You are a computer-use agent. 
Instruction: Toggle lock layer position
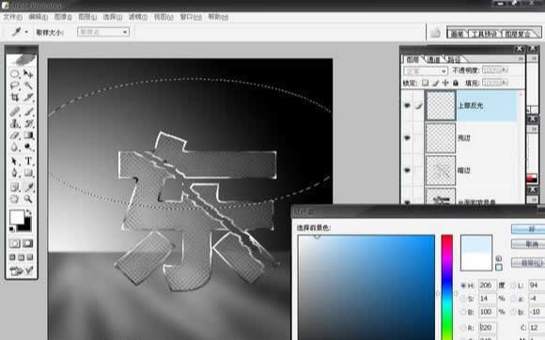[x=445, y=83]
